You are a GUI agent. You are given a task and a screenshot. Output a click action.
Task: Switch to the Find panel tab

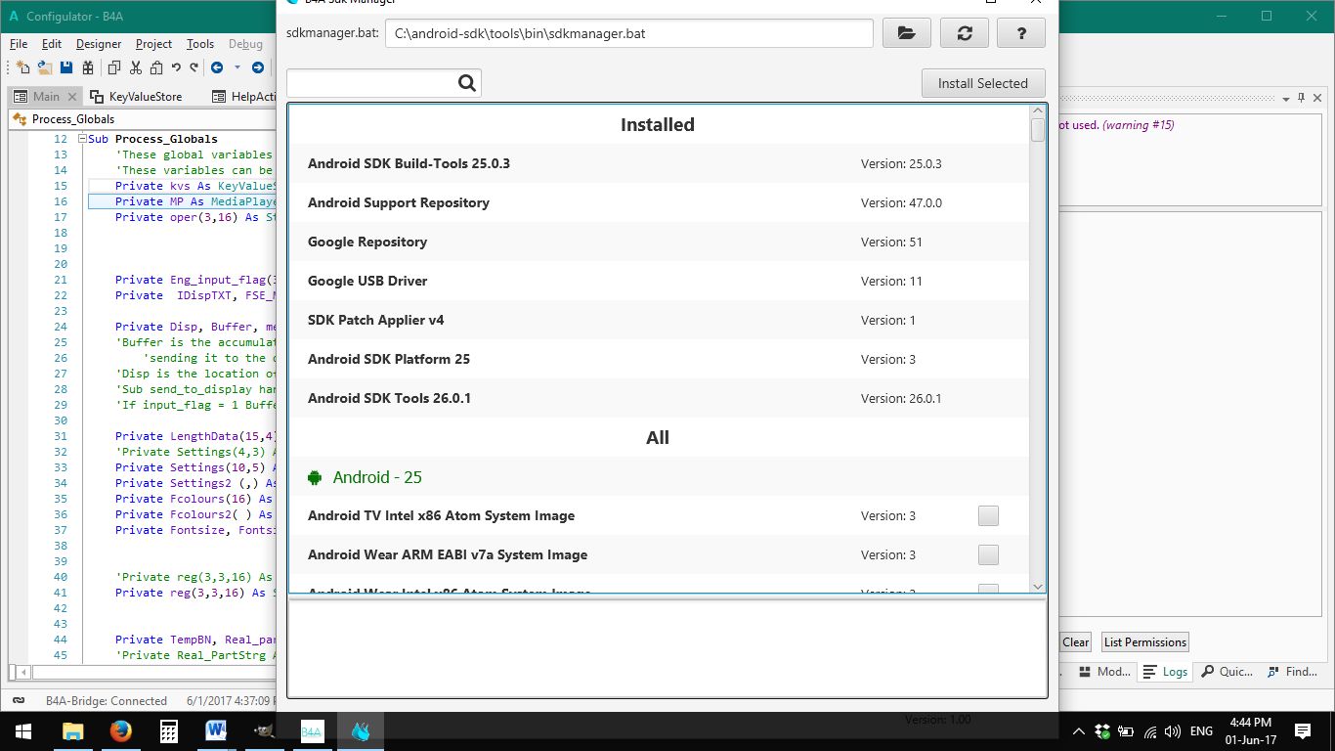click(x=1292, y=672)
